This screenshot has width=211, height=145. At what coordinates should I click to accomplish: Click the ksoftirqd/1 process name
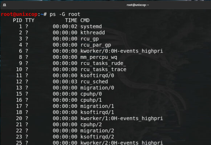[97, 112]
